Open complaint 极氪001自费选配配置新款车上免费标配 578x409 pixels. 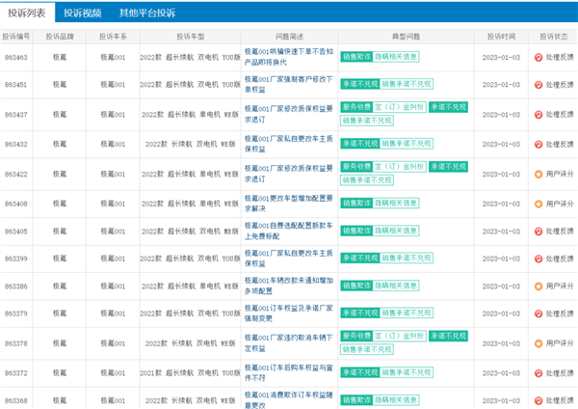pyautogui.click(x=289, y=231)
